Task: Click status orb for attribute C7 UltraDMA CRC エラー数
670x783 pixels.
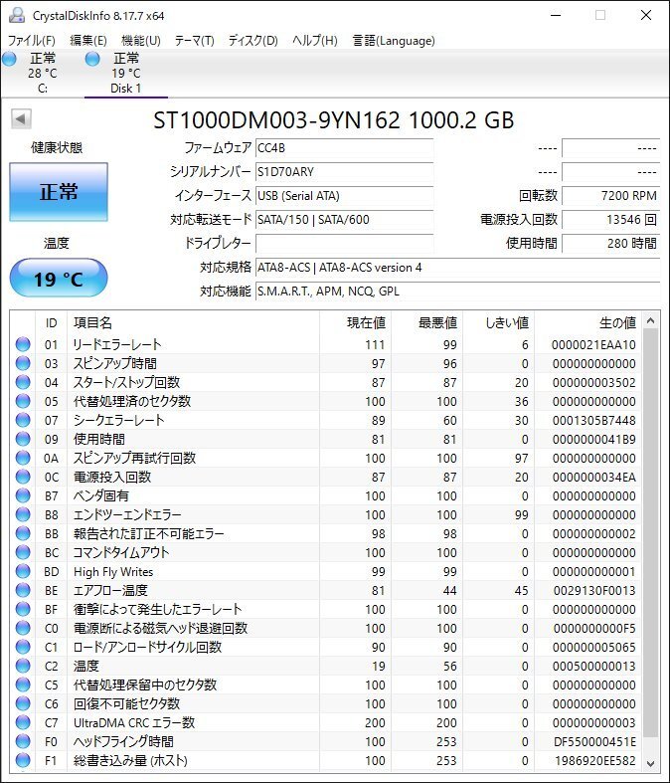Action: click(x=23, y=722)
